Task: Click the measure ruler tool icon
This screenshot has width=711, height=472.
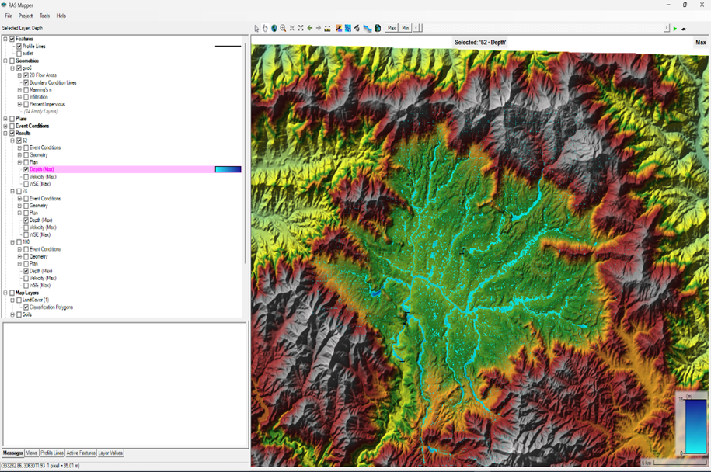Action: (x=327, y=28)
